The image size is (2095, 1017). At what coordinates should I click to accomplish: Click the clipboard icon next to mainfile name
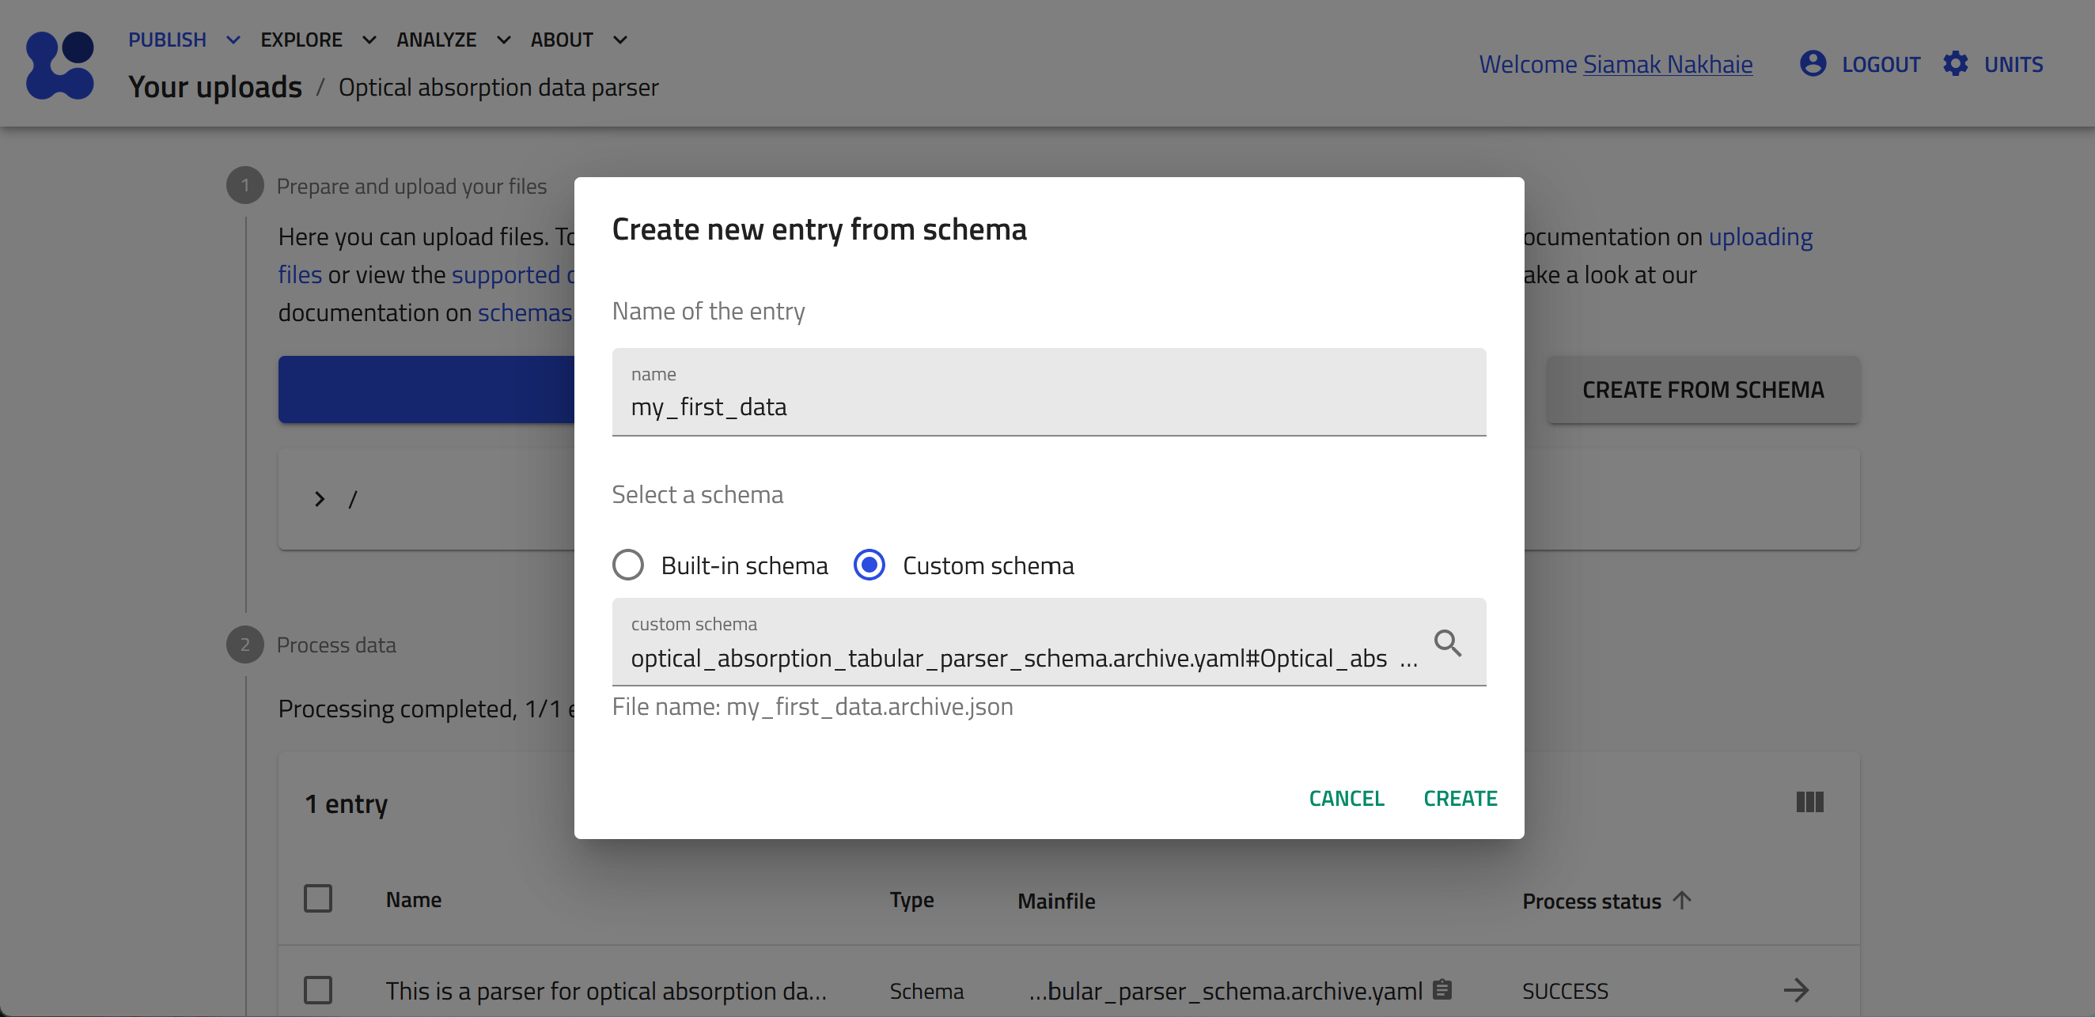tap(1442, 989)
